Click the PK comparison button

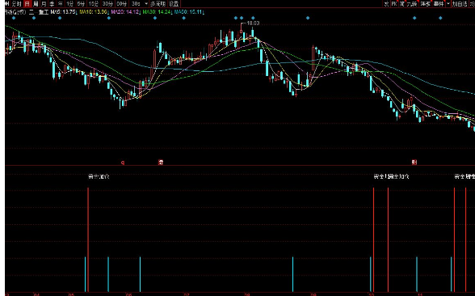[394, 3]
